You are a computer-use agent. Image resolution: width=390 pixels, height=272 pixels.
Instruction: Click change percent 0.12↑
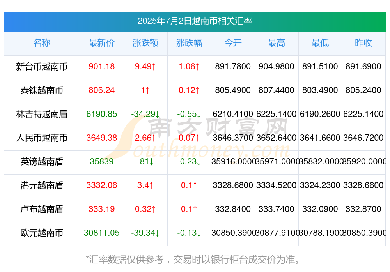tap(189, 90)
